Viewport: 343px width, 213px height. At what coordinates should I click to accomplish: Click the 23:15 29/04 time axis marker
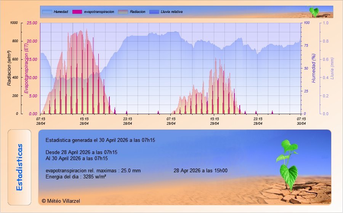[258, 121]
